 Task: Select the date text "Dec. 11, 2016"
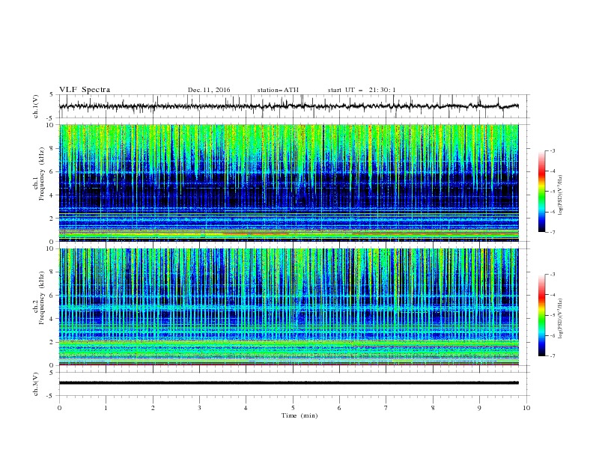209,90
